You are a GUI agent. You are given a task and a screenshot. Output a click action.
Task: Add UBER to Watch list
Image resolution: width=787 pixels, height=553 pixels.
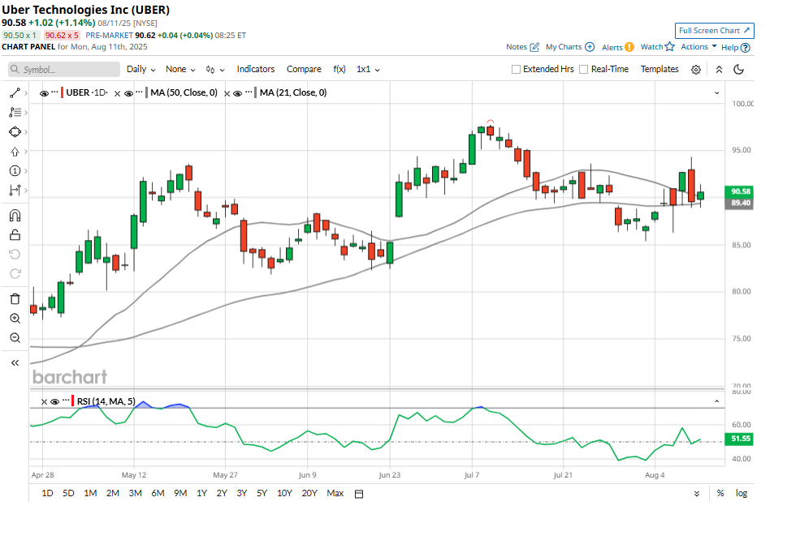(658, 47)
